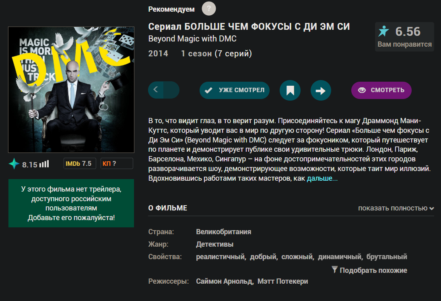Click the right arrow share button
441x301 pixels.
321,90
